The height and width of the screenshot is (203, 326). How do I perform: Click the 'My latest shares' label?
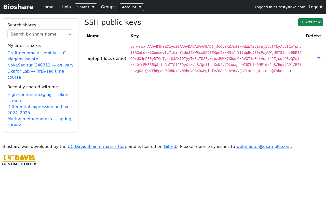point(24,46)
